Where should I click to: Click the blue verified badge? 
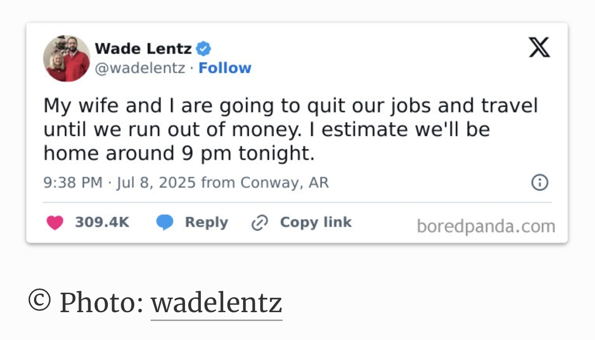(x=203, y=48)
